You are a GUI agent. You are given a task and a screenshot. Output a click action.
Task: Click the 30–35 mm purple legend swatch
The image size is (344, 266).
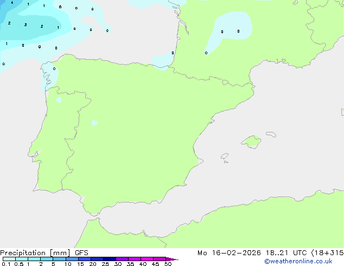pos(122,259)
